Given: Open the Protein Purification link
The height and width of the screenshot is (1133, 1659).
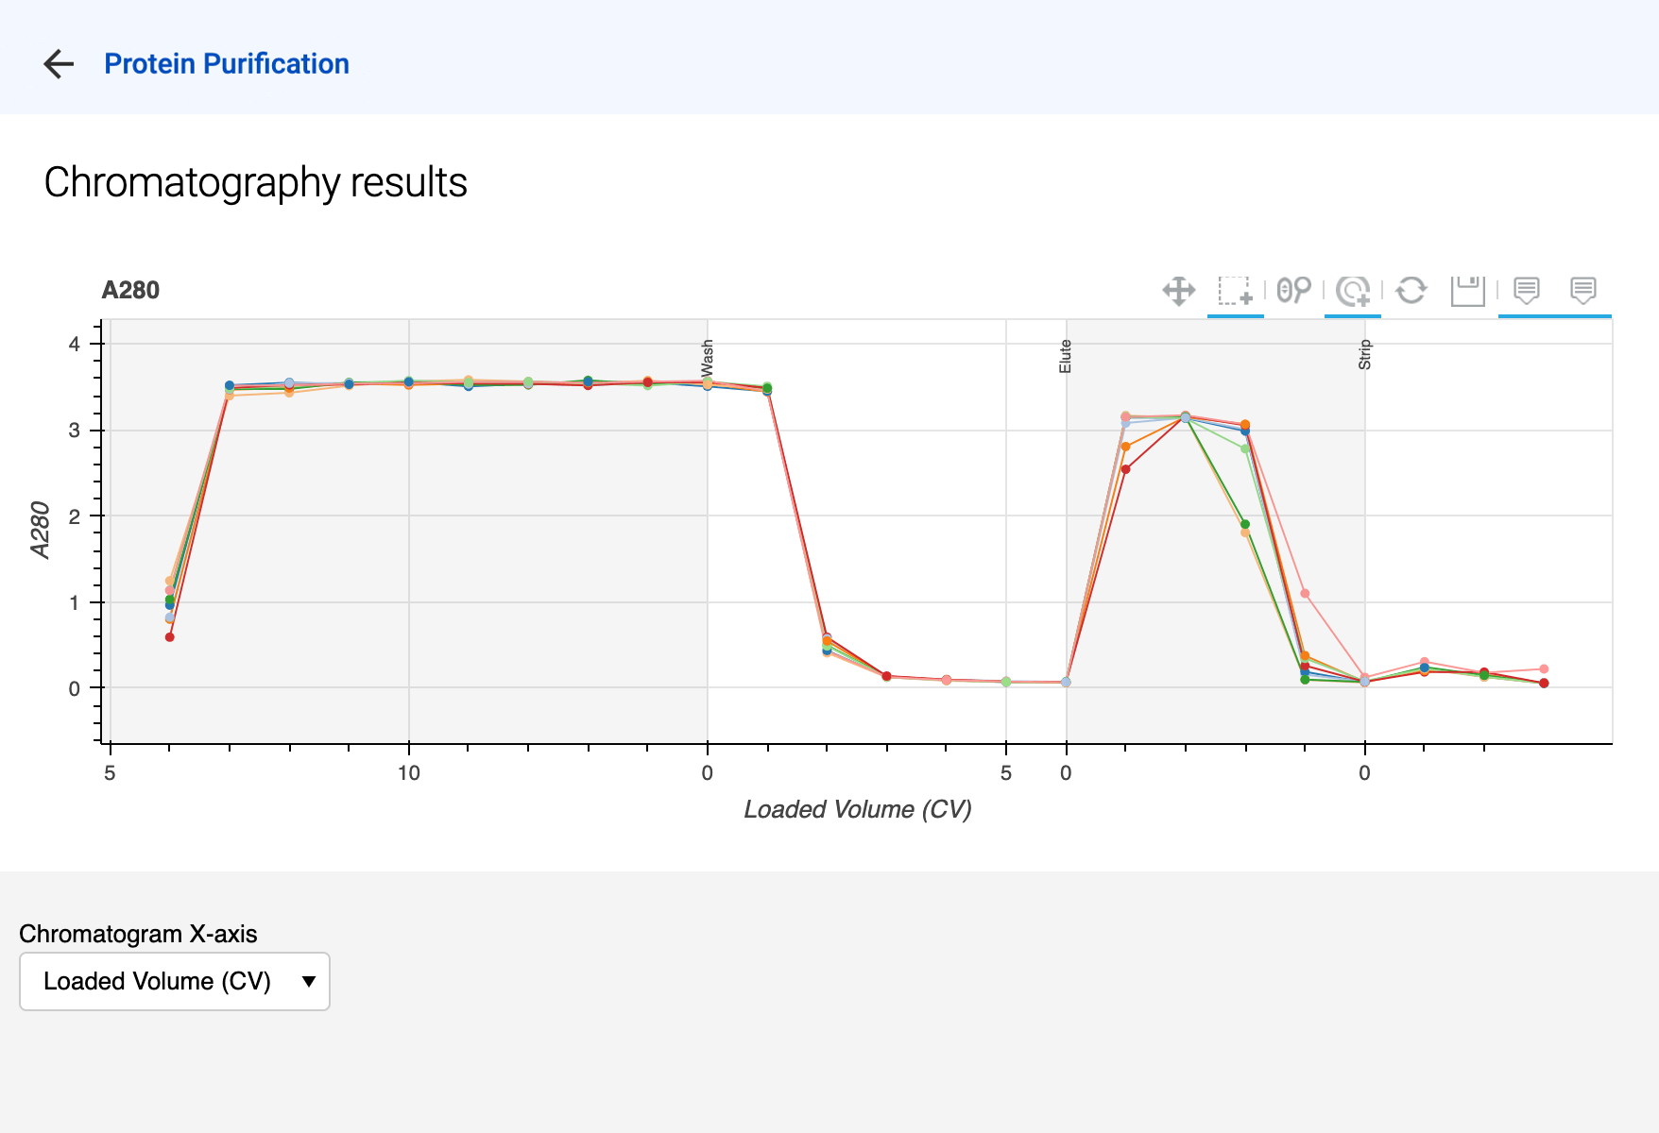Looking at the screenshot, I should (x=227, y=64).
